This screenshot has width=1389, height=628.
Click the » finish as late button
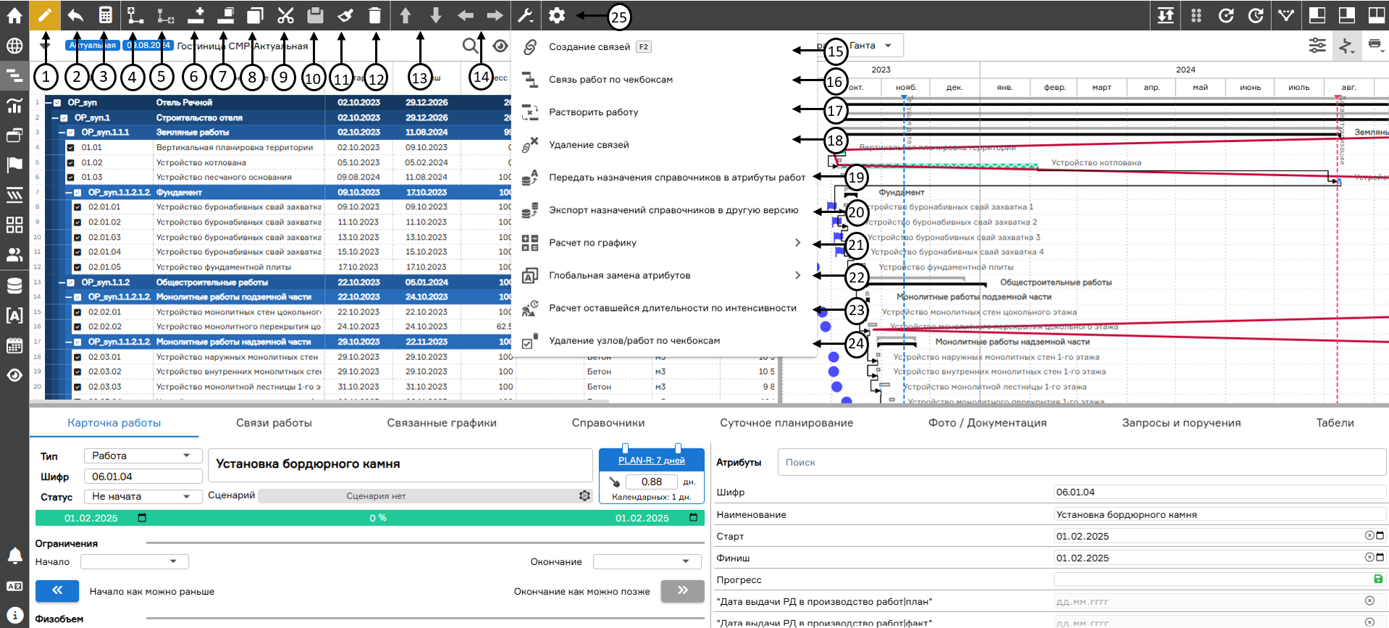(x=682, y=591)
